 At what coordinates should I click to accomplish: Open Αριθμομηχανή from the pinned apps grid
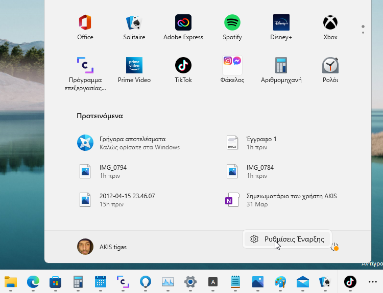(x=281, y=70)
